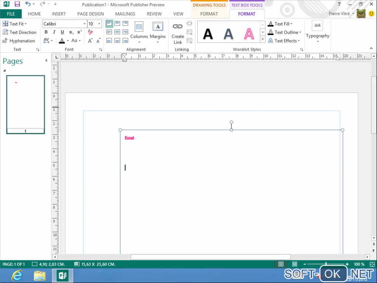Click the Redo arrow icon

43,4
